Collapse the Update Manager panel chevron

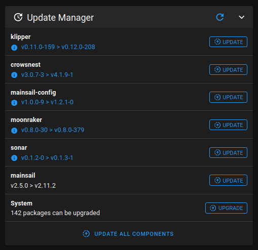point(242,17)
